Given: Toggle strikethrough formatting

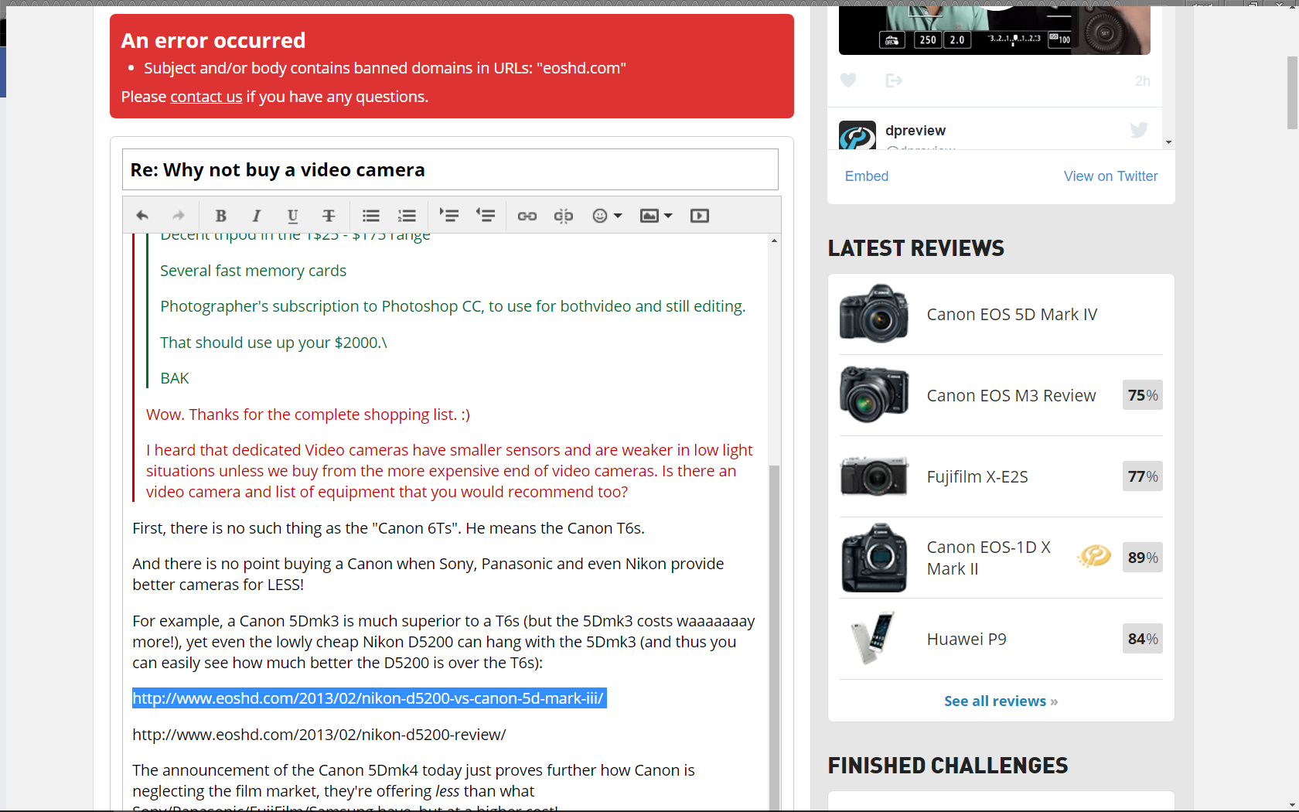Looking at the screenshot, I should click(329, 216).
